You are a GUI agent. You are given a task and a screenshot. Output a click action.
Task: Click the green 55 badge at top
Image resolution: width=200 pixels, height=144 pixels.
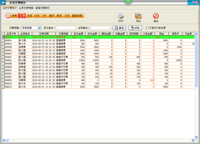[x=128, y=1]
